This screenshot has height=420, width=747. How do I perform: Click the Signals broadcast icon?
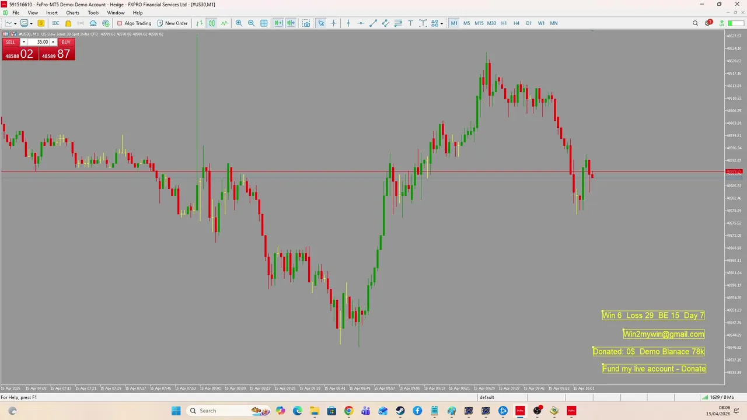pyautogui.click(x=81, y=23)
